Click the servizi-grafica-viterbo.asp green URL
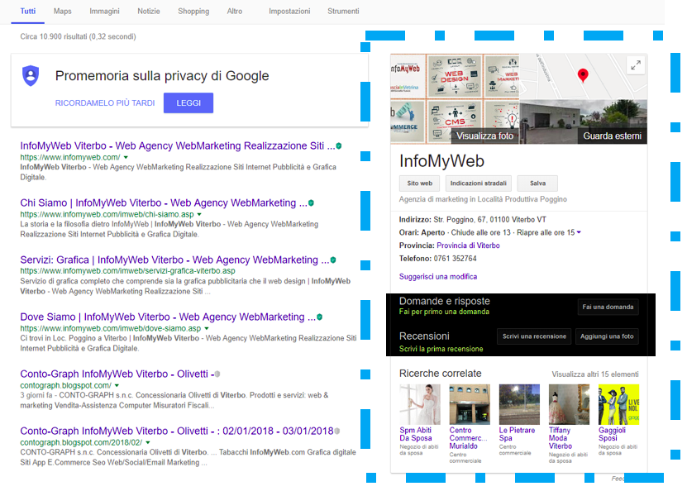 tap(127, 271)
